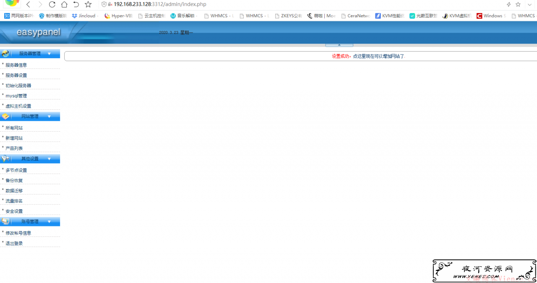Screen dimensions: 537x283
Task: Select 新增网站 in sidebar
Action: [14, 138]
